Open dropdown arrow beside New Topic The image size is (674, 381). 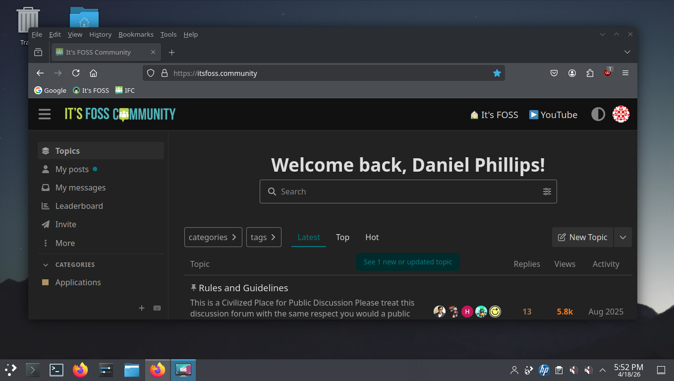[x=623, y=237]
